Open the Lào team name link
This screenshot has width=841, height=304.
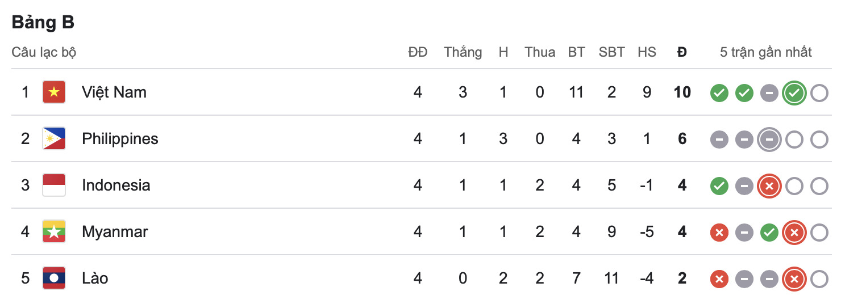95,278
